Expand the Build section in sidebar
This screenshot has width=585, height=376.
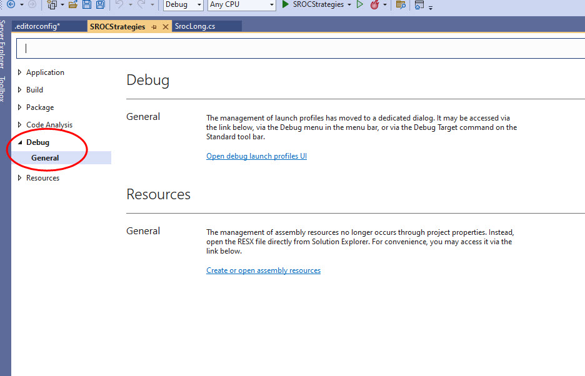20,90
